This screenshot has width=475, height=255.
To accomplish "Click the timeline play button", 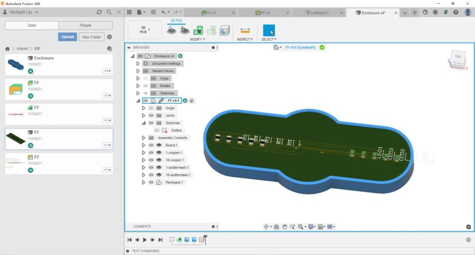I will coord(145,240).
